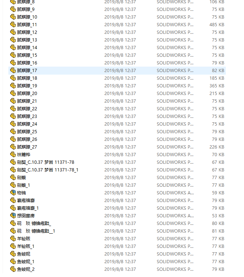This screenshot has width=244, height=277.
Task: Click SOLIDWORKS A... type in 53 KB row
Action: (175, 216)
